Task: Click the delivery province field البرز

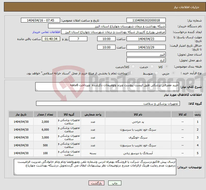Action: click(146, 54)
